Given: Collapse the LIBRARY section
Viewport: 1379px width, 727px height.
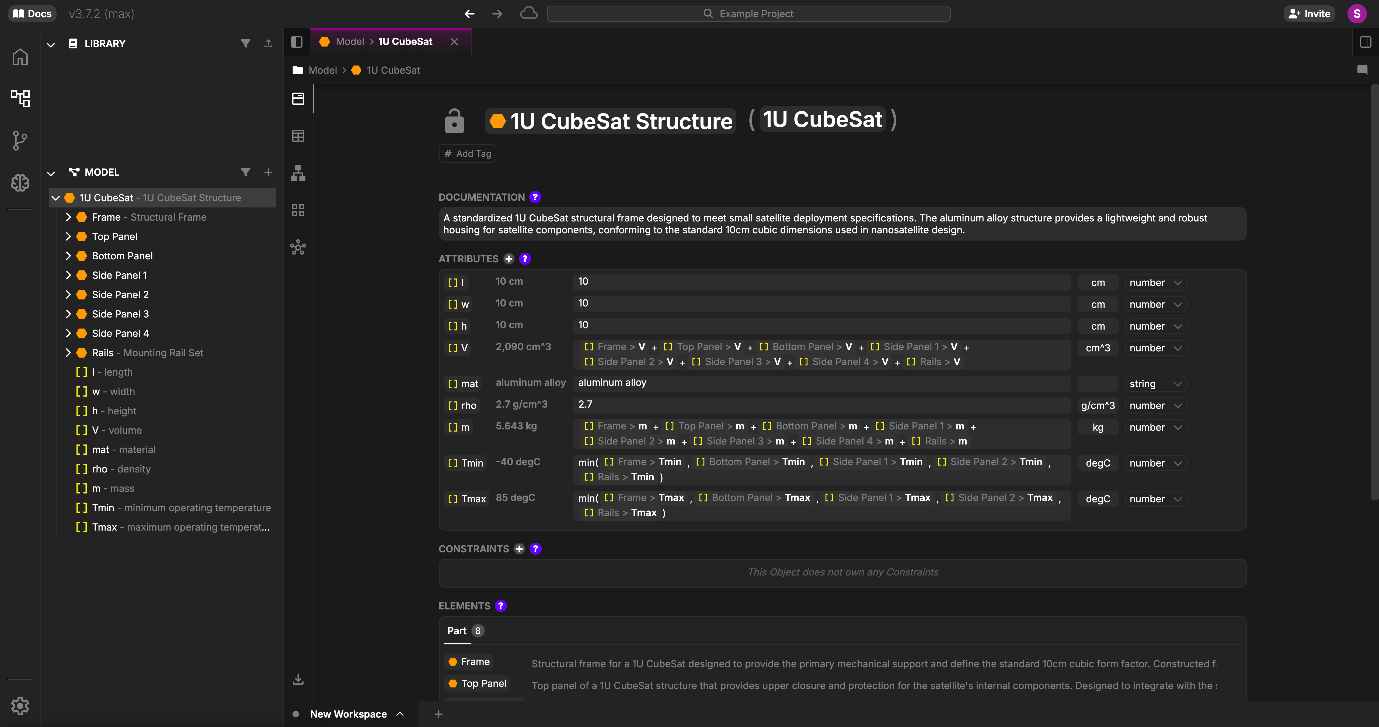Looking at the screenshot, I should pos(51,44).
